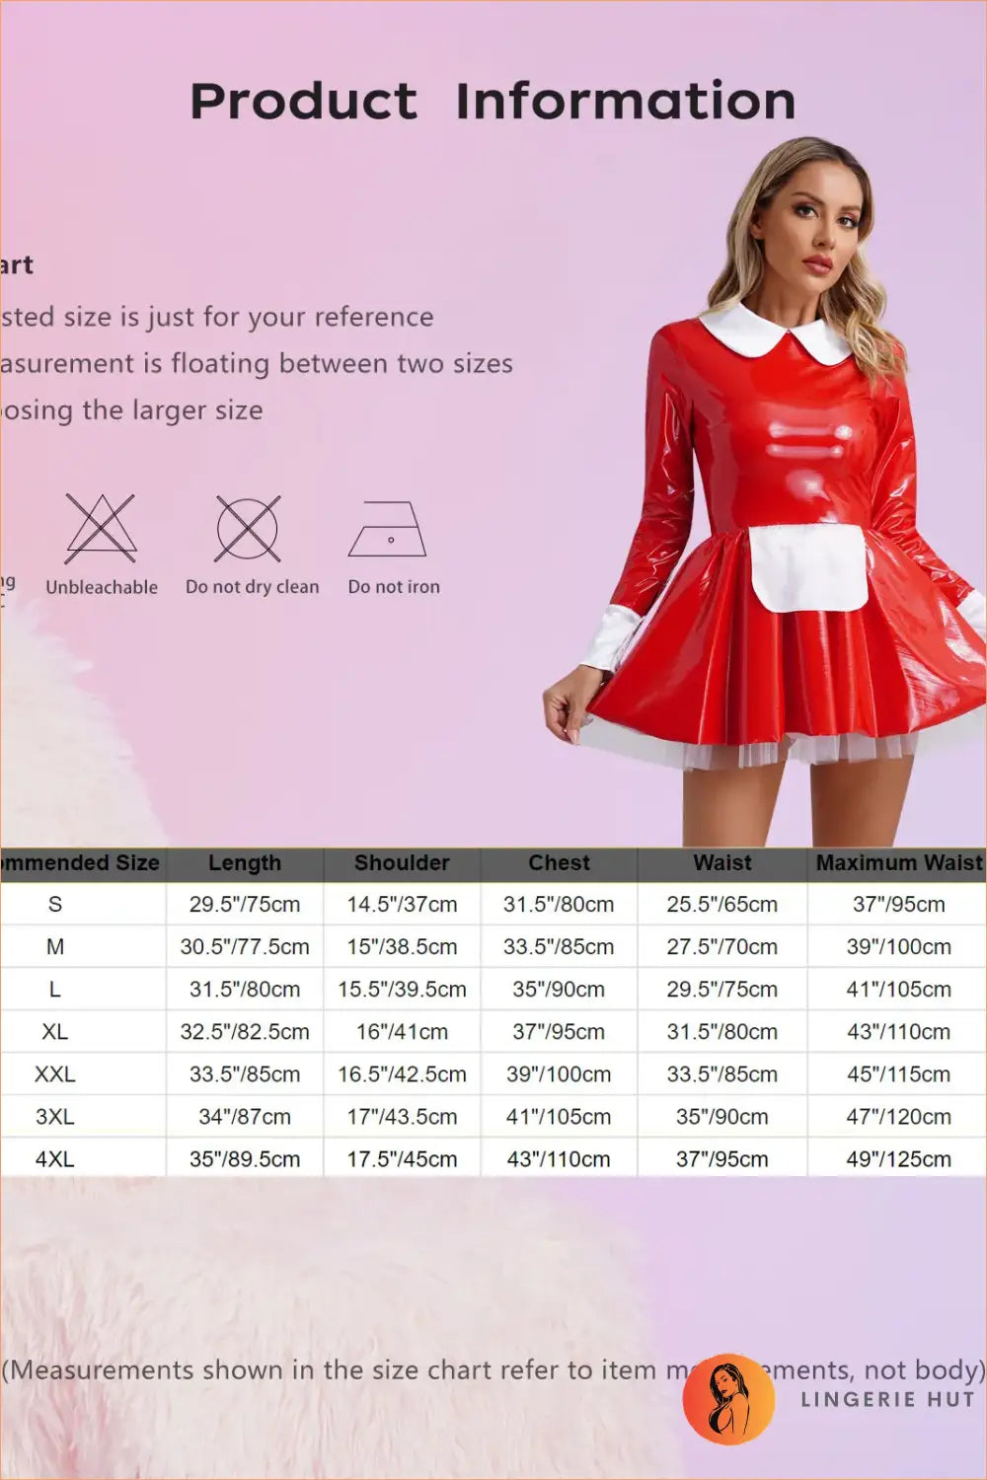Image resolution: width=987 pixels, height=1480 pixels.
Task: Click the line ending 'just for your reference'
Action: point(217,317)
